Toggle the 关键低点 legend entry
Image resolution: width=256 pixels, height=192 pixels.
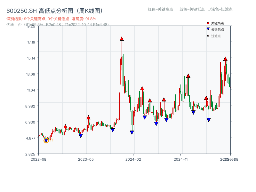(x=215, y=29)
